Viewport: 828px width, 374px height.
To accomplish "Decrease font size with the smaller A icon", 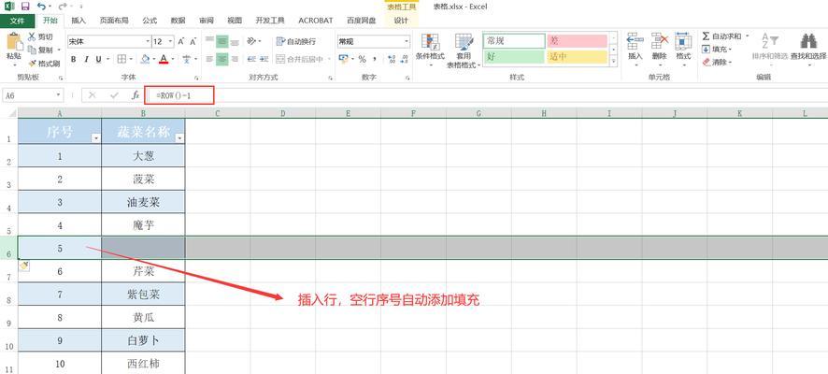I will click(193, 41).
